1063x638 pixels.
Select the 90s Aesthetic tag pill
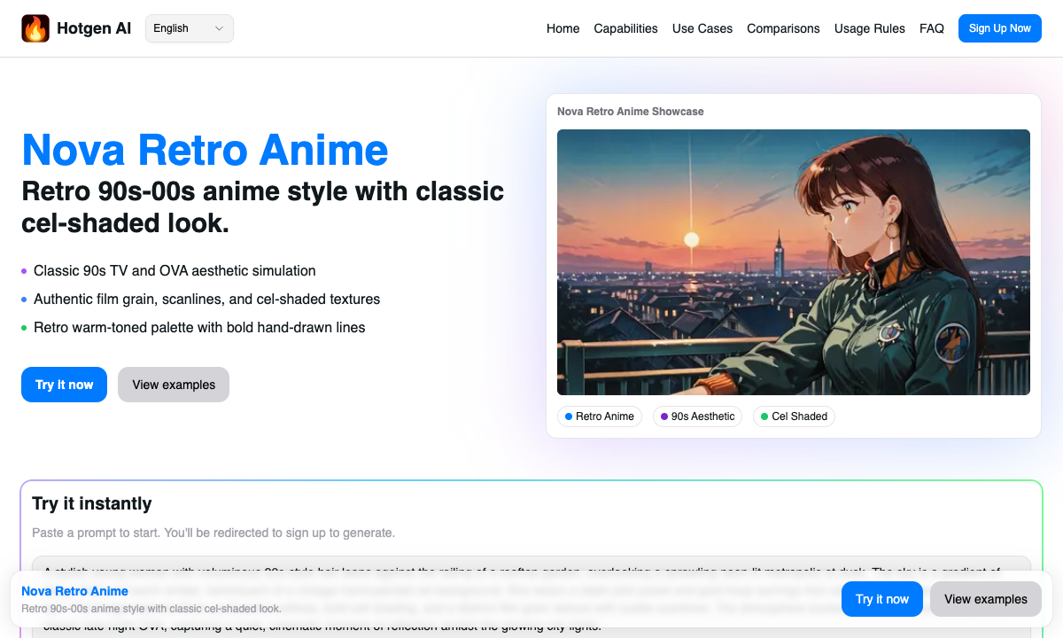click(697, 416)
